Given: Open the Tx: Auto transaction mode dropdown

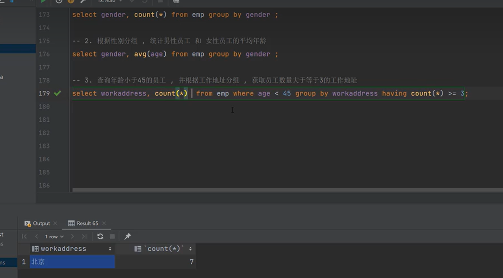Looking at the screenshot, I should (x=109, y=2).
